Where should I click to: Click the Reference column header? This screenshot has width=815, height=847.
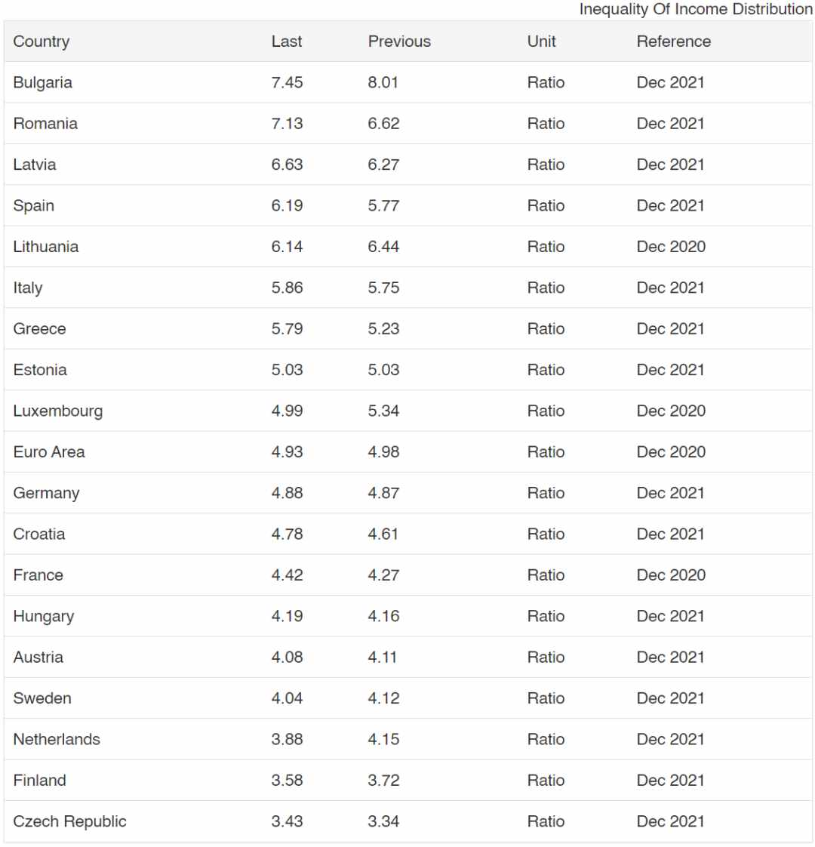click(674, 41)
